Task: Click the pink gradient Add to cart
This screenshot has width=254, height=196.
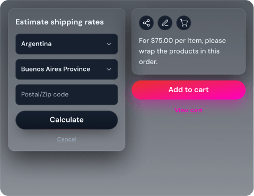Action: tap(189, 90)
